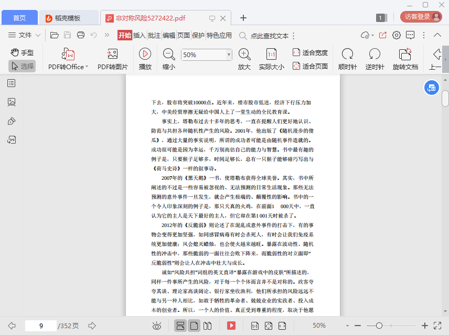
Task: Open the 特色应用 ribbon tab
Action: tap(219, 35)
